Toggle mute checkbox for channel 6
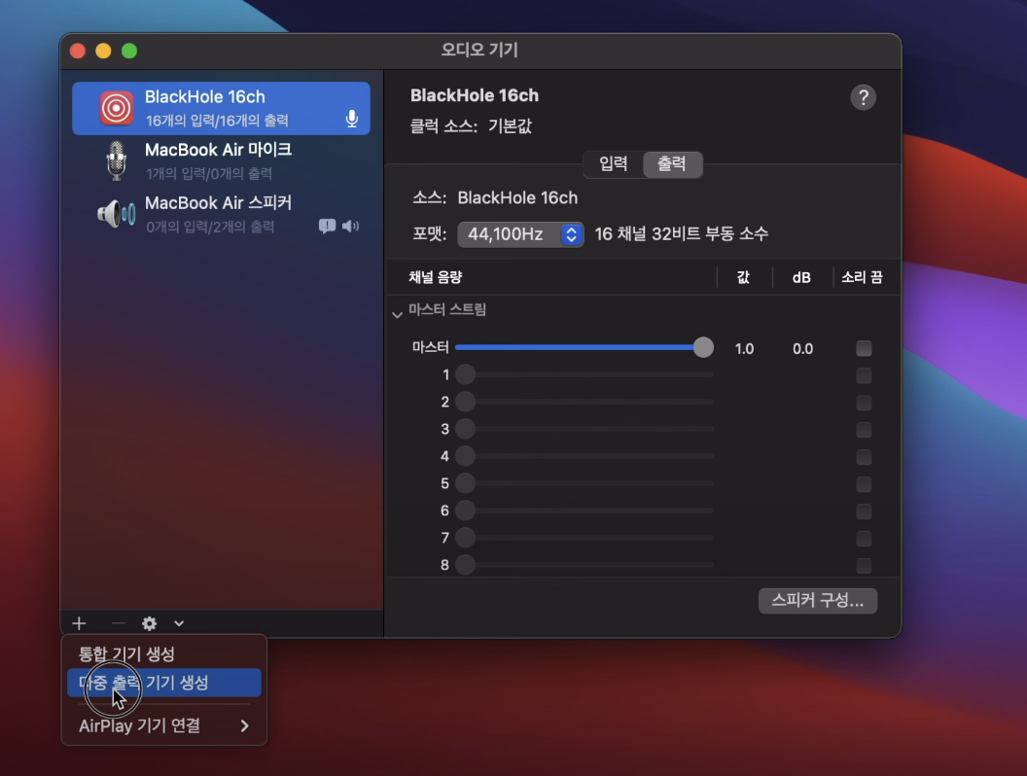Screen dimensions: 1027x776 point(864,511)
